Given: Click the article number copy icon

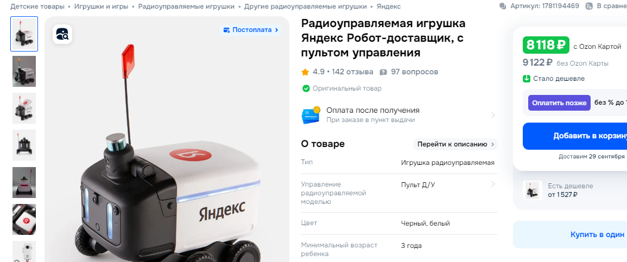Looking at the screenshot, I should click(x=503, y=7).
